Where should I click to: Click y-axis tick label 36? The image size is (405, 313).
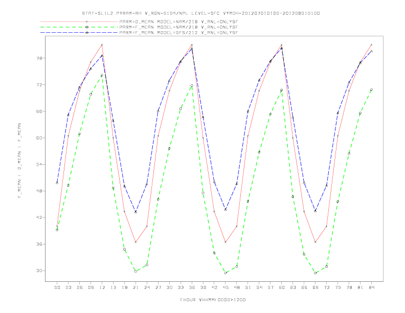click(39, 244)
